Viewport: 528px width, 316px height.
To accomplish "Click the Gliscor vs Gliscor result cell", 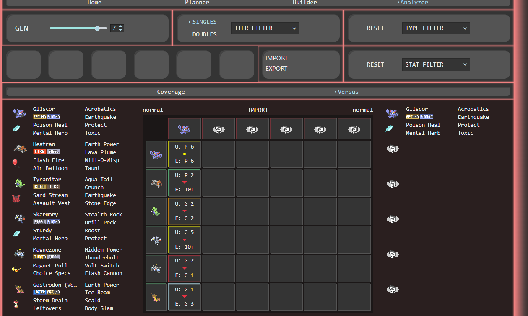I will [185, 155].
